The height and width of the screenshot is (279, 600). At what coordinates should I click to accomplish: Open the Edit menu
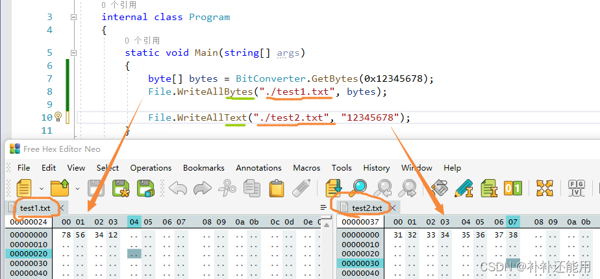[x=49, y=168]
